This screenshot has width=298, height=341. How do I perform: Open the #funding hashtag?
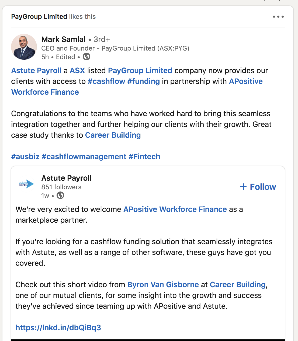point(144,81)
